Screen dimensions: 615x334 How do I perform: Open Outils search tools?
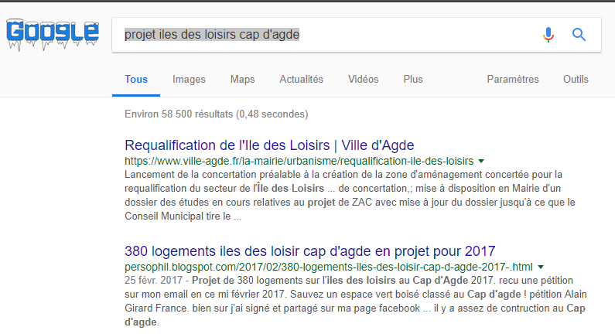576,79
